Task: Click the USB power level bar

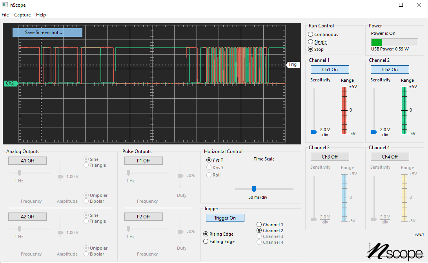Action: [394, 42]
